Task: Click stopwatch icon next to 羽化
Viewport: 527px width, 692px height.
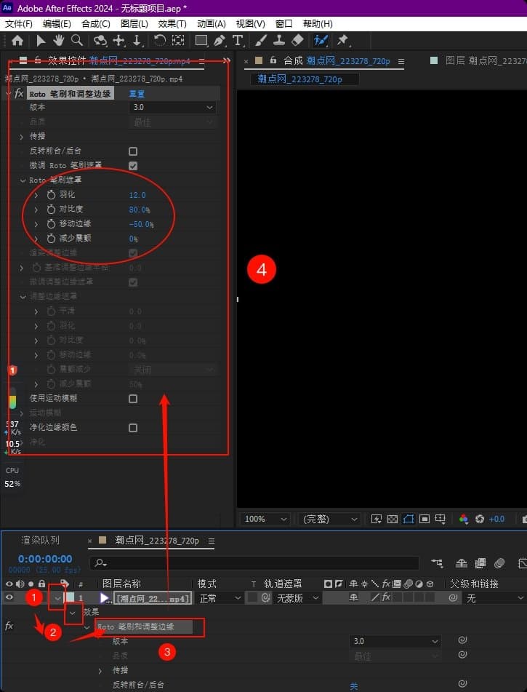Action: [51, 195]
